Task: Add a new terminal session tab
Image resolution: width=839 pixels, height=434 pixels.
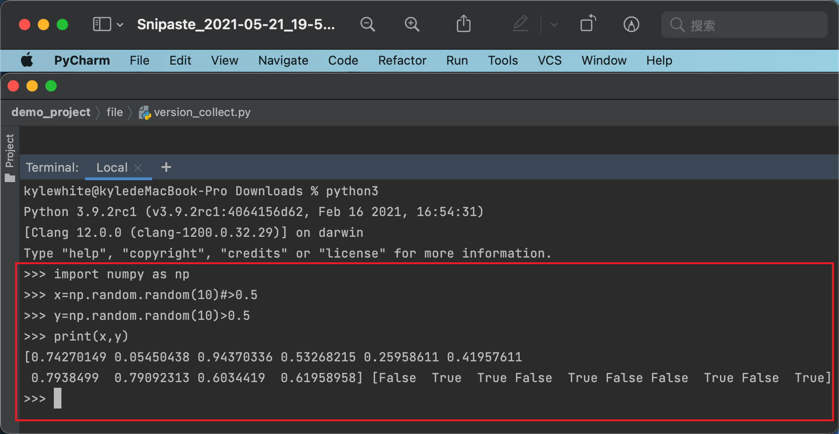Action: [166, 167]
